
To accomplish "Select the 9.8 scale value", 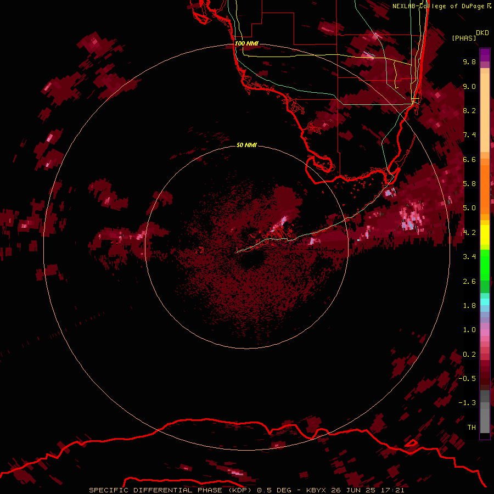I will coord(469,62).
